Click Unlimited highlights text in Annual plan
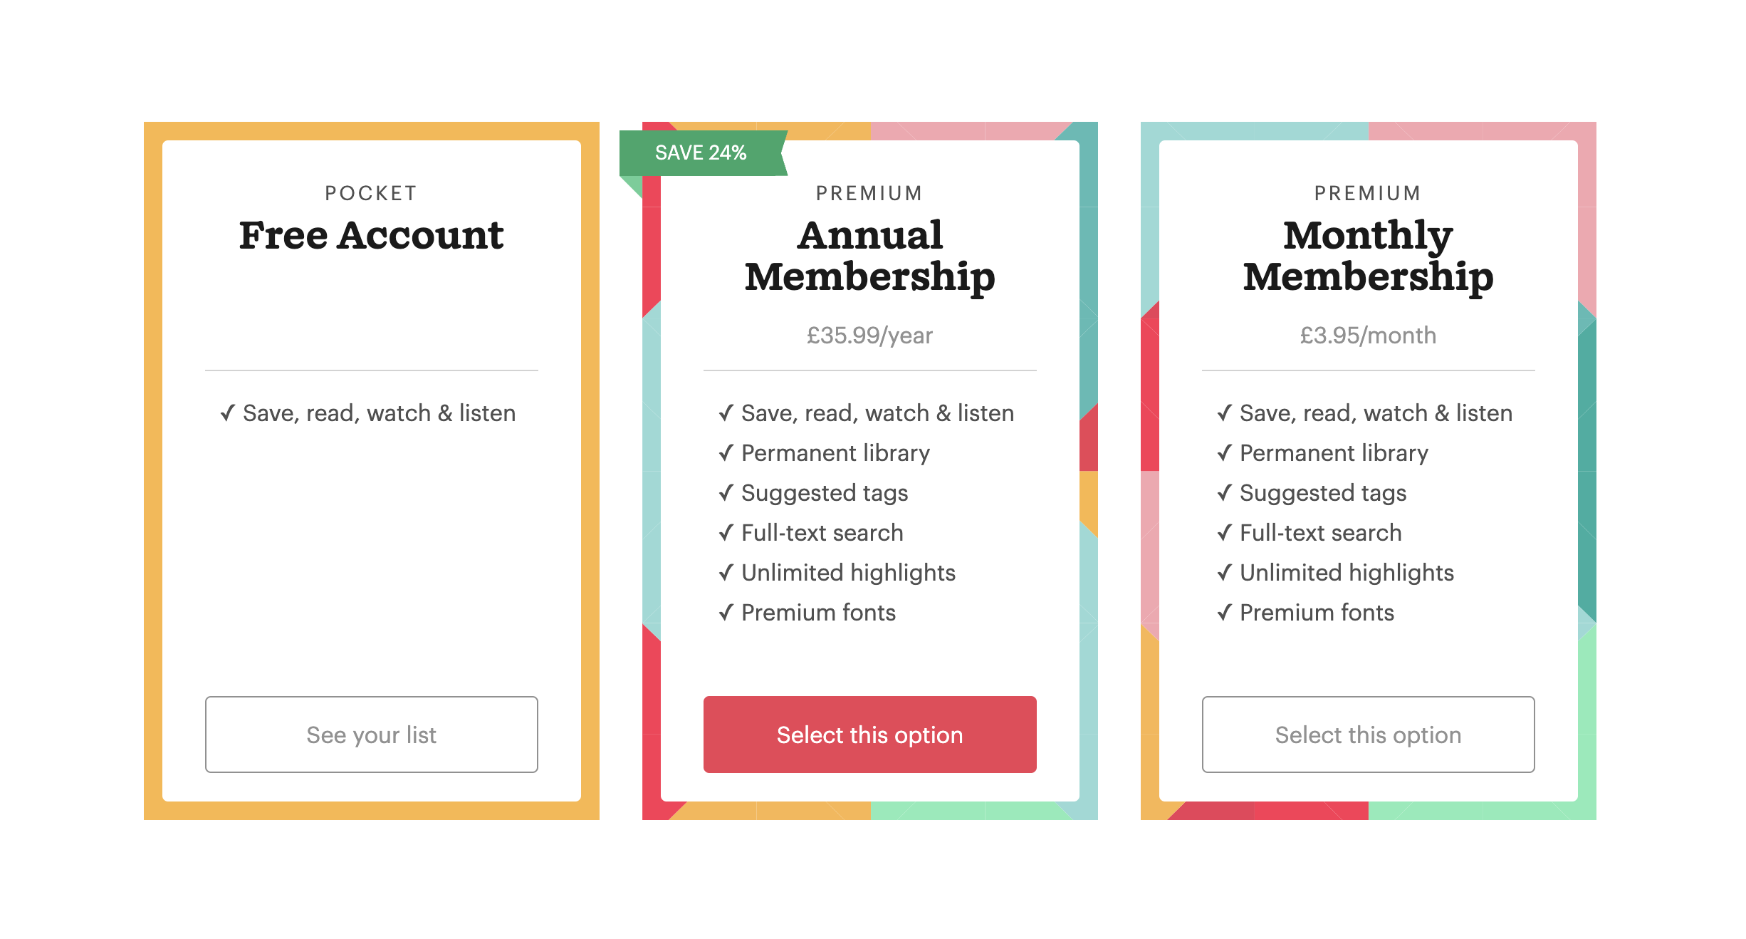The height and width of the screenshot is (939, 1746). (848, 573)
